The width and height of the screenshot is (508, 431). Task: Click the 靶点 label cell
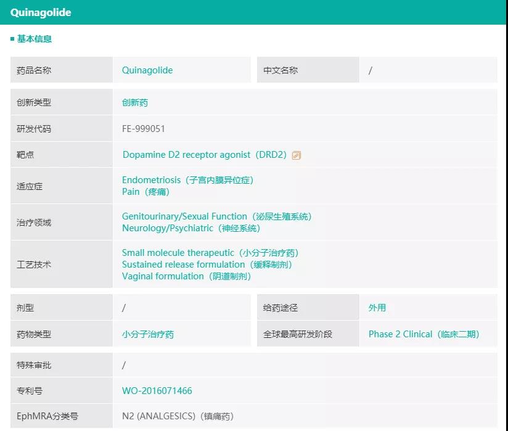[x=62, y=155]
